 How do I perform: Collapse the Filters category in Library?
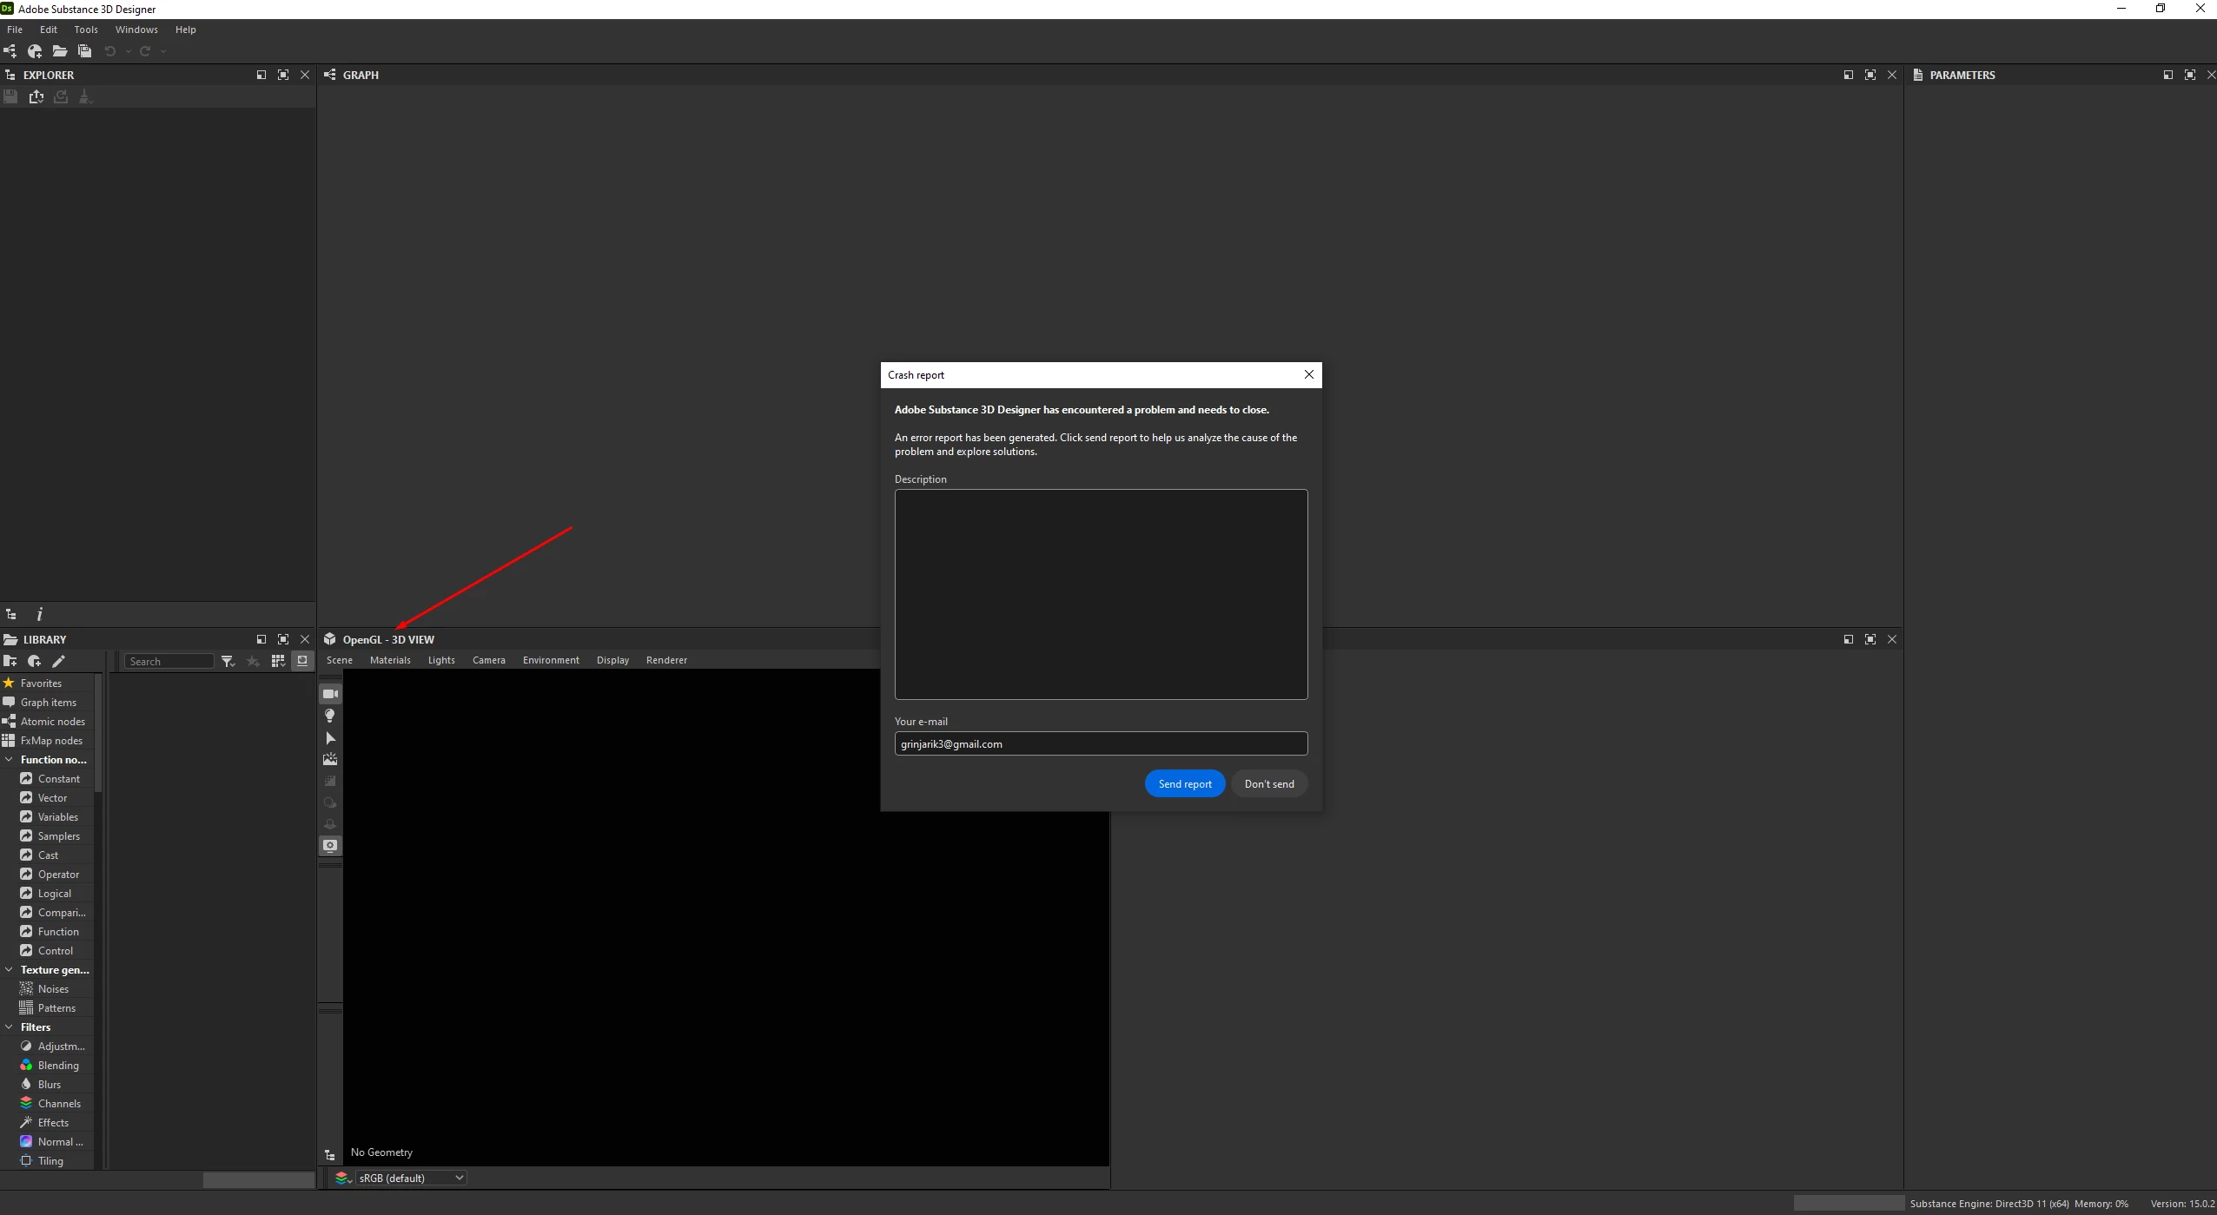[9, 1027]
